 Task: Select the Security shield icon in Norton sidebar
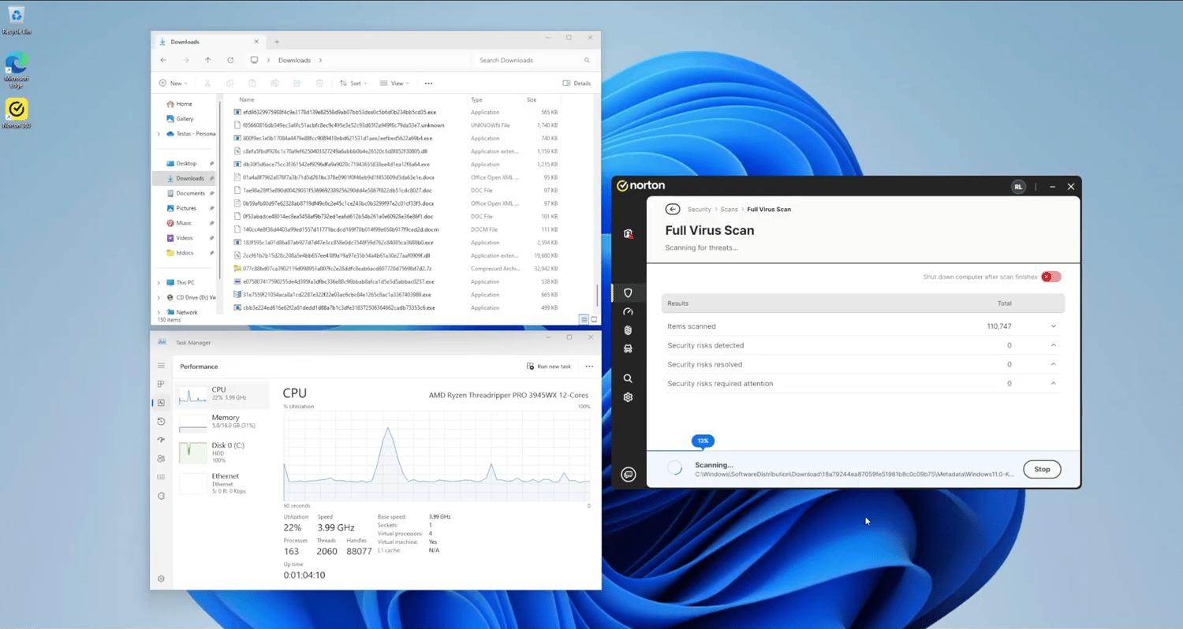point(628,293)
